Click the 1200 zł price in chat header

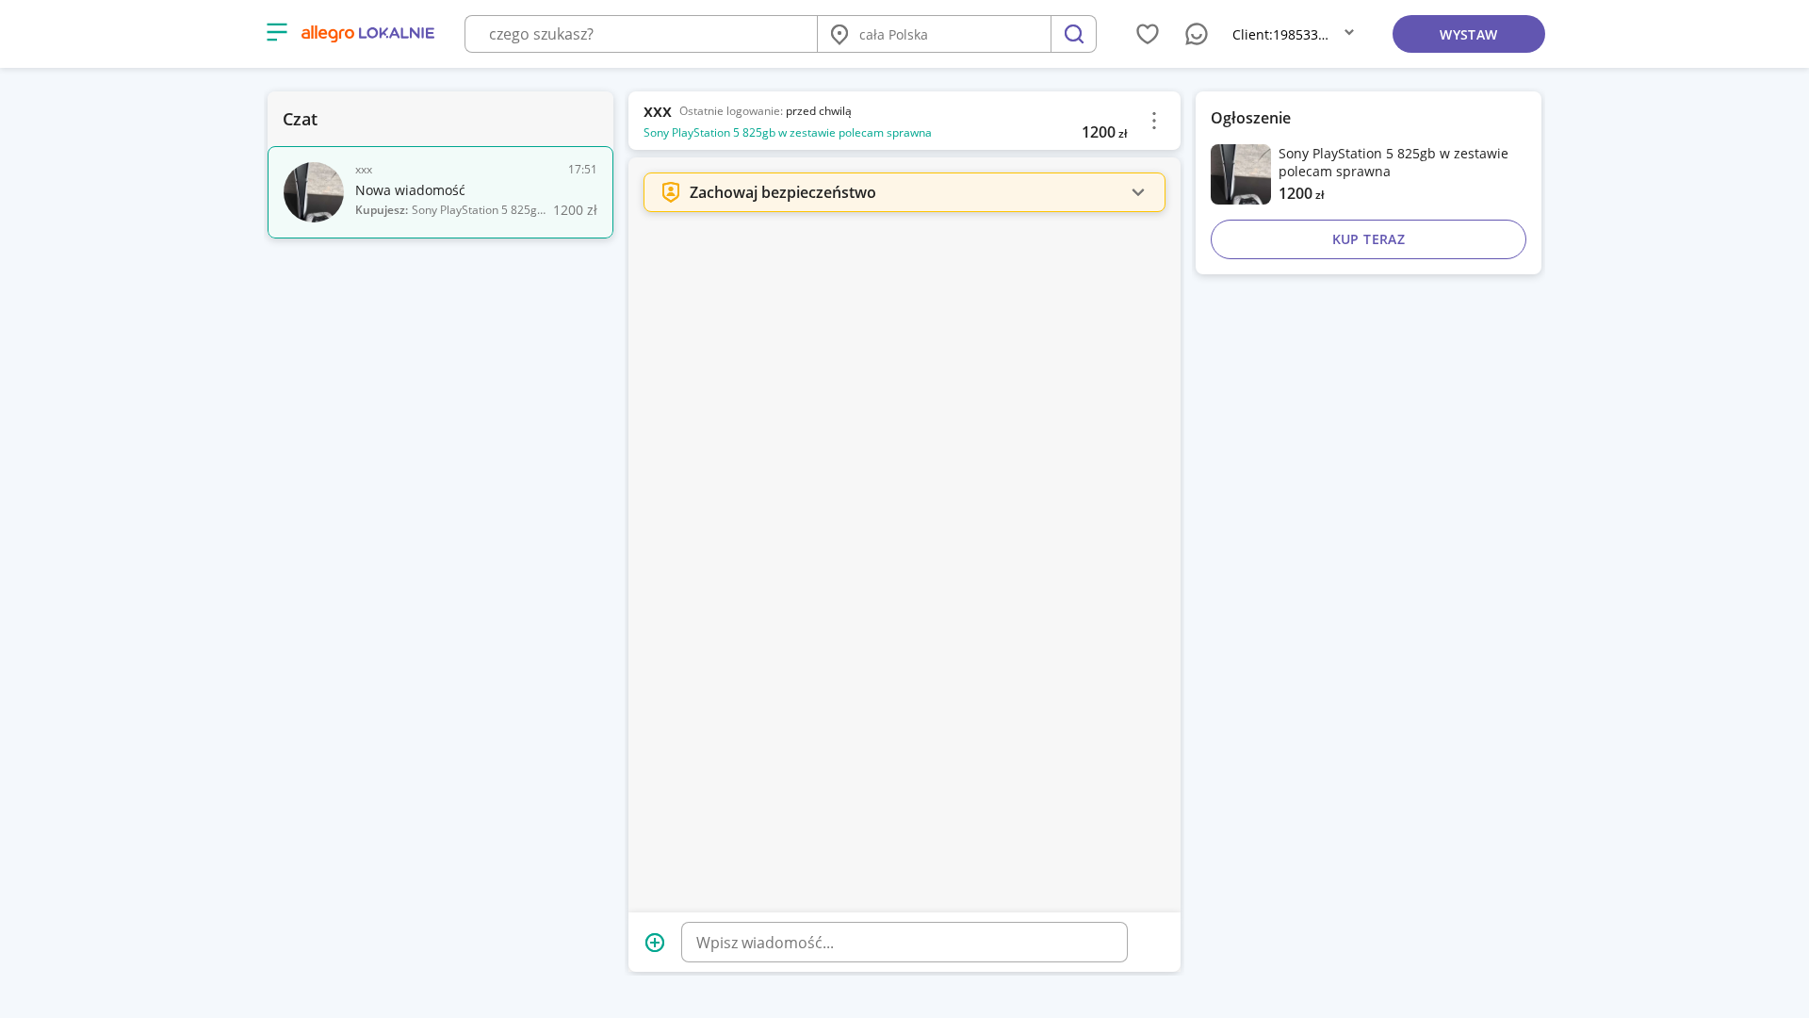point(1103,133)
